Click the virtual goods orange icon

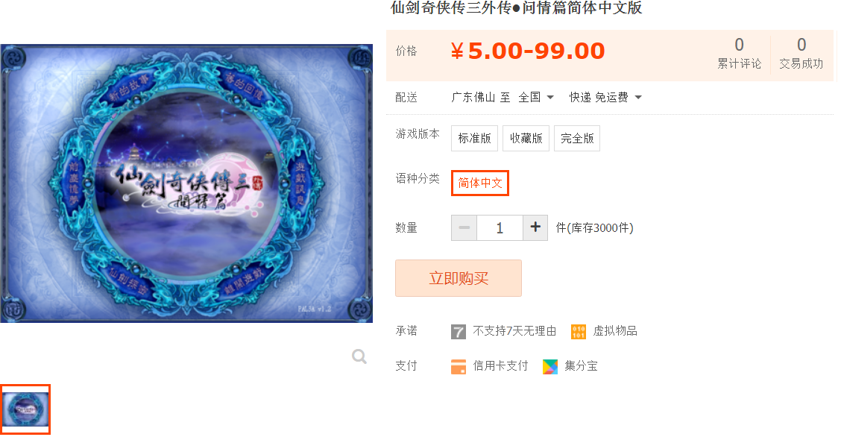coord(579,331)
